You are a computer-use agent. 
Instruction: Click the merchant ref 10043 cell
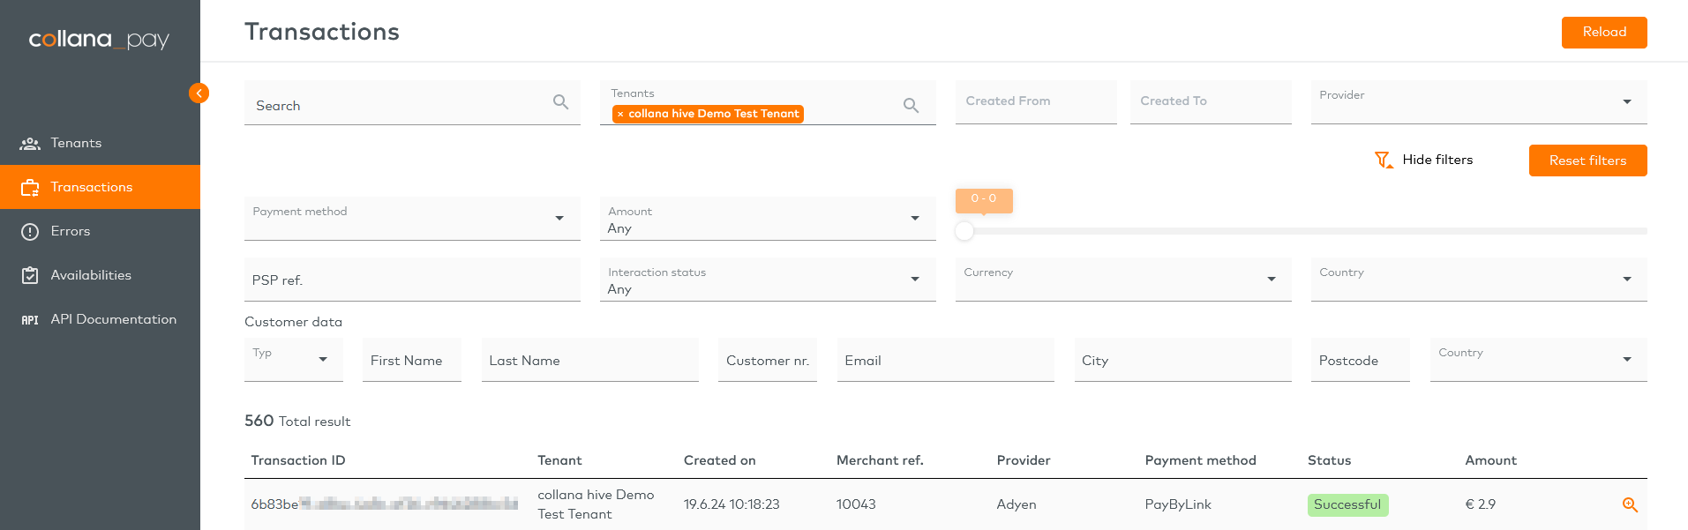click(x=856, y=504)
